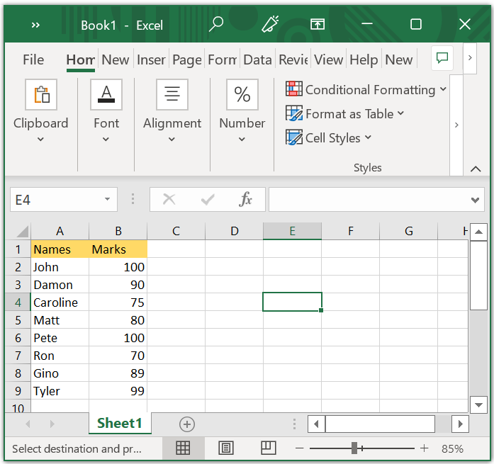Viewport: 494px width, 464px height.
Task: Click the zoom out minus icon
Action: (x=300, y=448)
